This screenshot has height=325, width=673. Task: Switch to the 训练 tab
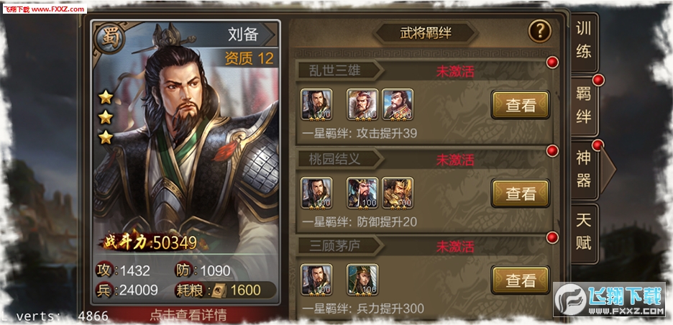click(x=584, y=42)
